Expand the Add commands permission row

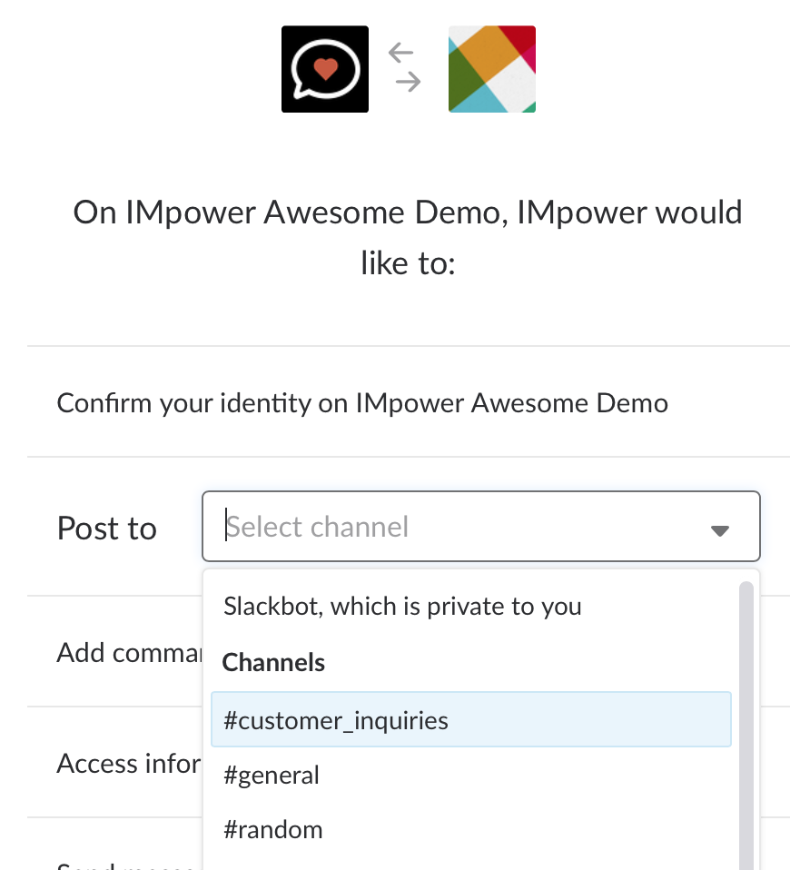tap(127, 652)
